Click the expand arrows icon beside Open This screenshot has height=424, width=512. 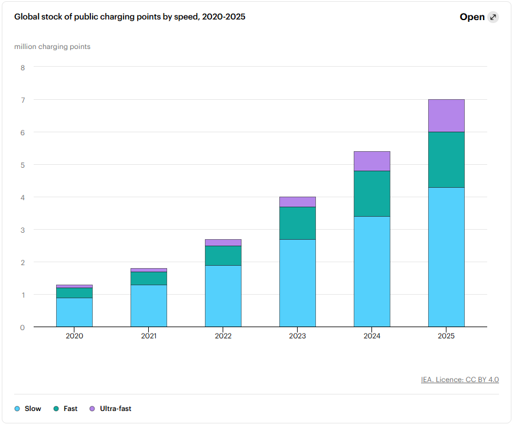[x=493, y=17]
